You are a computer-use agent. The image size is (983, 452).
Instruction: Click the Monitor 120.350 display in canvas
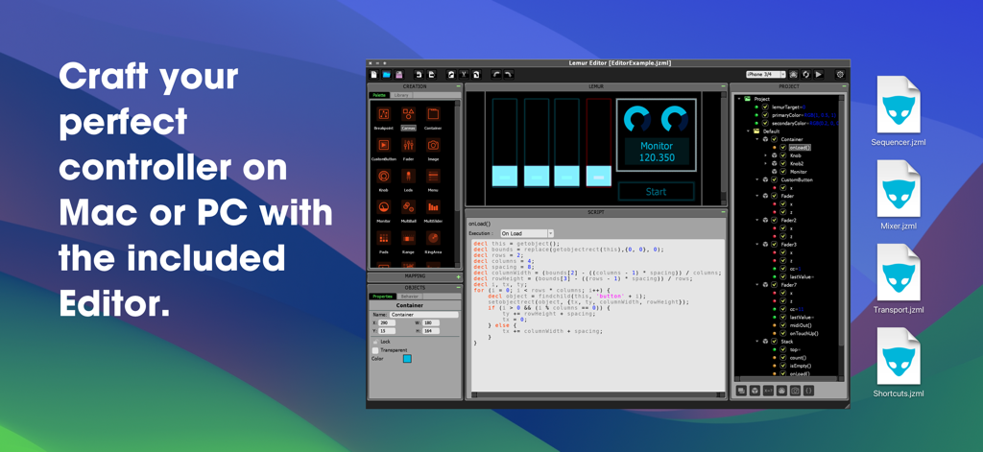(657, 152)
